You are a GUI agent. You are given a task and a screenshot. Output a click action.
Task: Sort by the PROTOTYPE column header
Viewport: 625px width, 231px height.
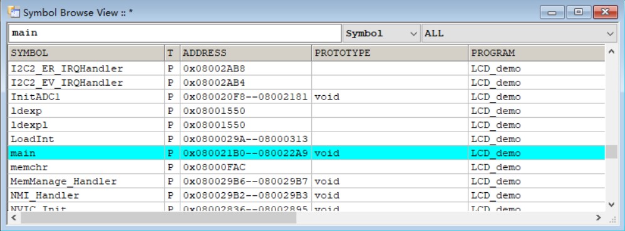(x=390, y=53)
